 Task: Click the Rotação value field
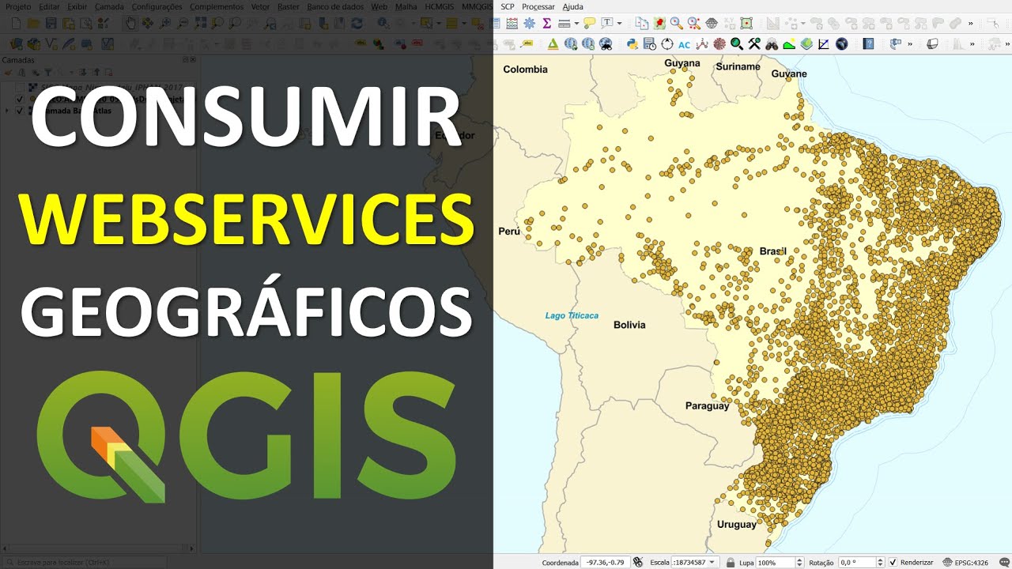(x=857, y=562)
